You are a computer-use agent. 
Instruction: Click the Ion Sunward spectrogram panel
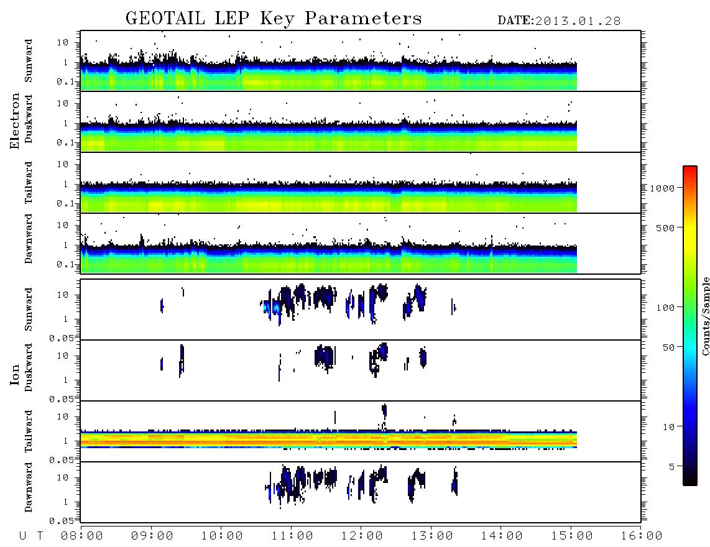[361, 310]
